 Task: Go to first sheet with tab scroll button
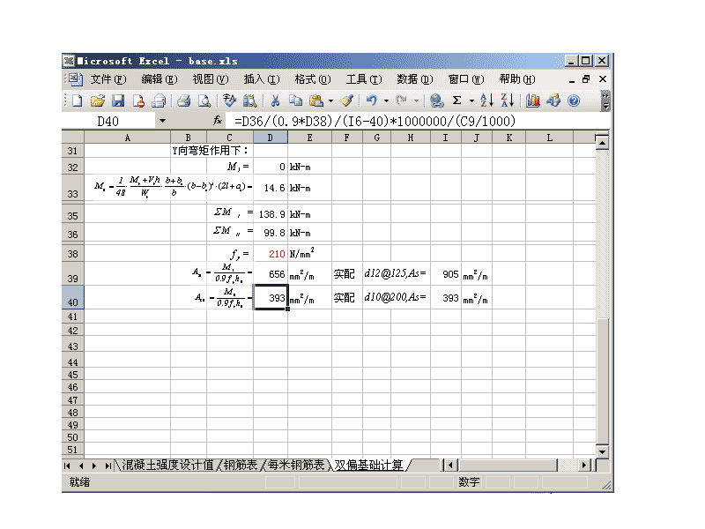click(68, 466)
